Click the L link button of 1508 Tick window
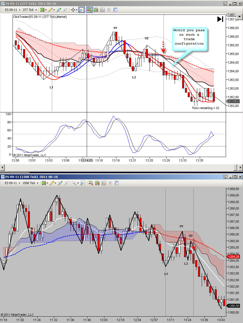The image size is (243, 323). (225, 177)
